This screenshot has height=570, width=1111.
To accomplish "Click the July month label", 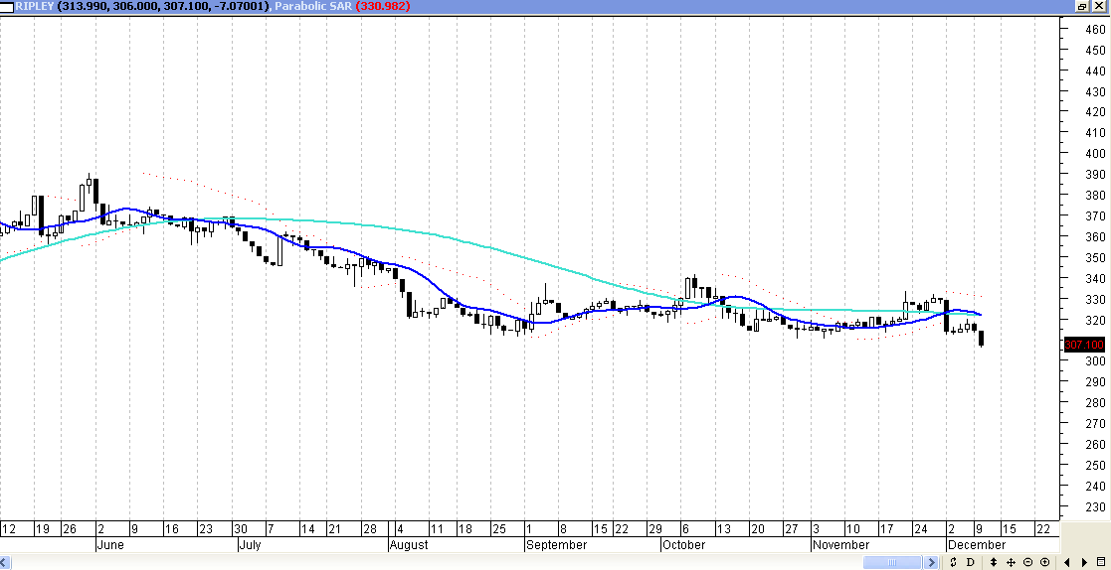I will coord(250,545).
